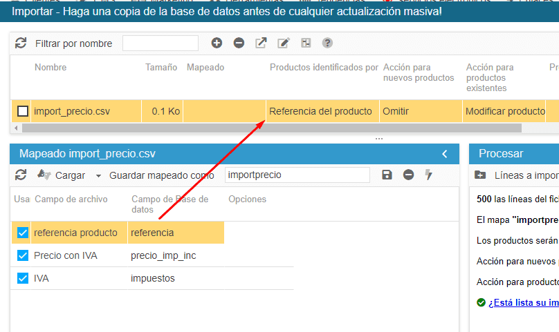Refresh the import file list

tap(21, 43)
